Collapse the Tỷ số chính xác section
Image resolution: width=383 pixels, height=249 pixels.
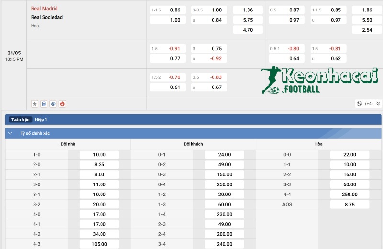pyautogui.click(x=11, y=133)
